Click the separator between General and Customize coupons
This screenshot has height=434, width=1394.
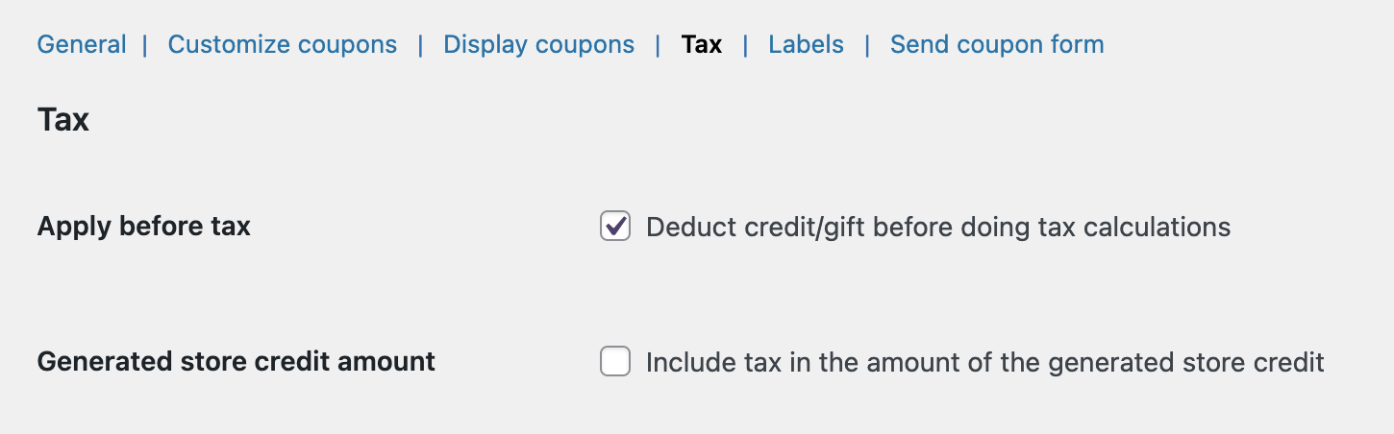pos(145,44)
